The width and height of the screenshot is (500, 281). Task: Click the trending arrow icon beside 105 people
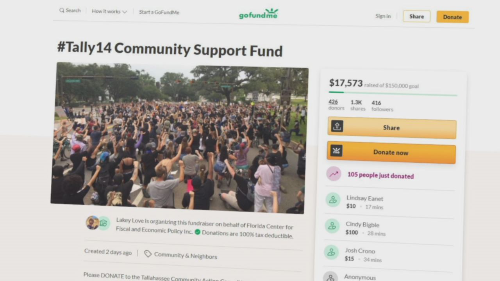point(334,174)
